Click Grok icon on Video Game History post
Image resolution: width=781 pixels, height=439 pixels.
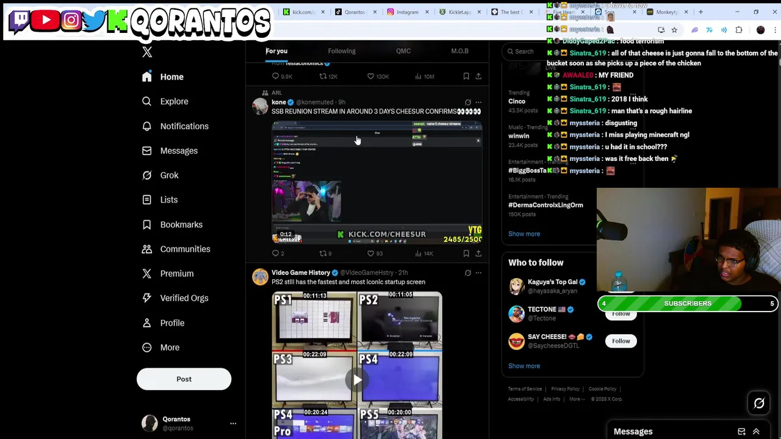[x=468, y=273]
